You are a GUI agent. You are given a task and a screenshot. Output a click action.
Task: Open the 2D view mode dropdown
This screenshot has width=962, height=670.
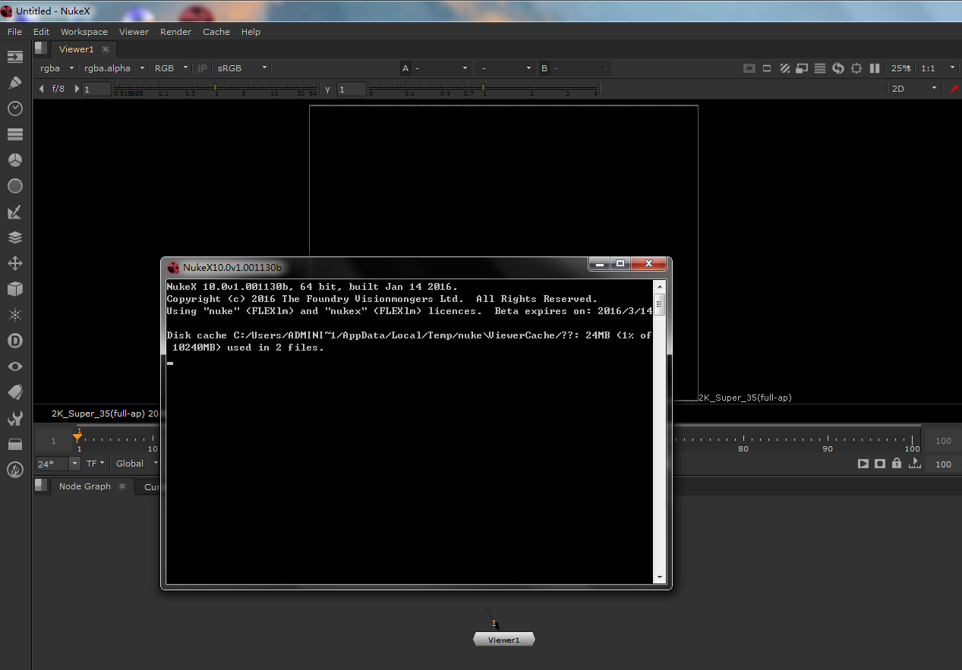click(x=915, y=89)
